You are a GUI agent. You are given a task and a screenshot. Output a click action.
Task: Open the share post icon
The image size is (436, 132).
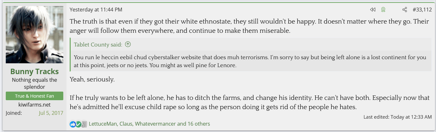coord(405,10)
